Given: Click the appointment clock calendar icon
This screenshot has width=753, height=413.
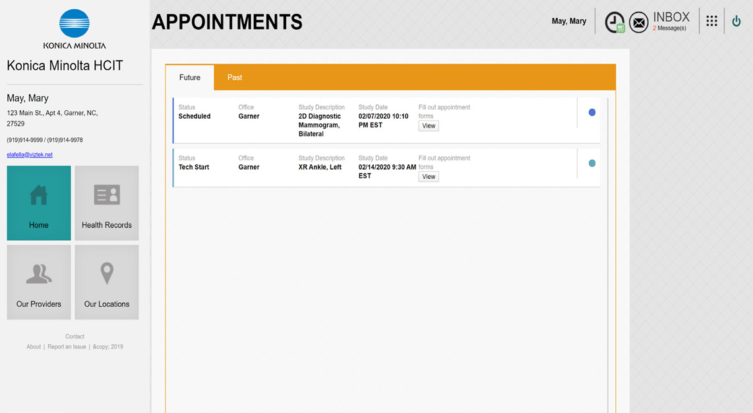Looking at the screenshot, I should (615, 22).
